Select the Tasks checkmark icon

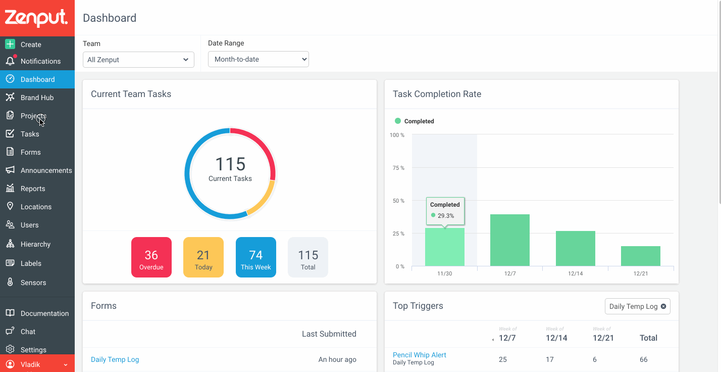click(x=10, y=133)
